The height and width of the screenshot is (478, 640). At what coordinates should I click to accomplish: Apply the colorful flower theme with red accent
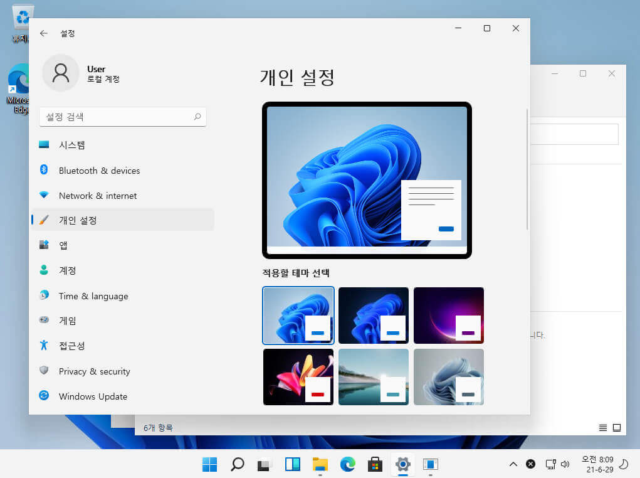pos(298,376)
